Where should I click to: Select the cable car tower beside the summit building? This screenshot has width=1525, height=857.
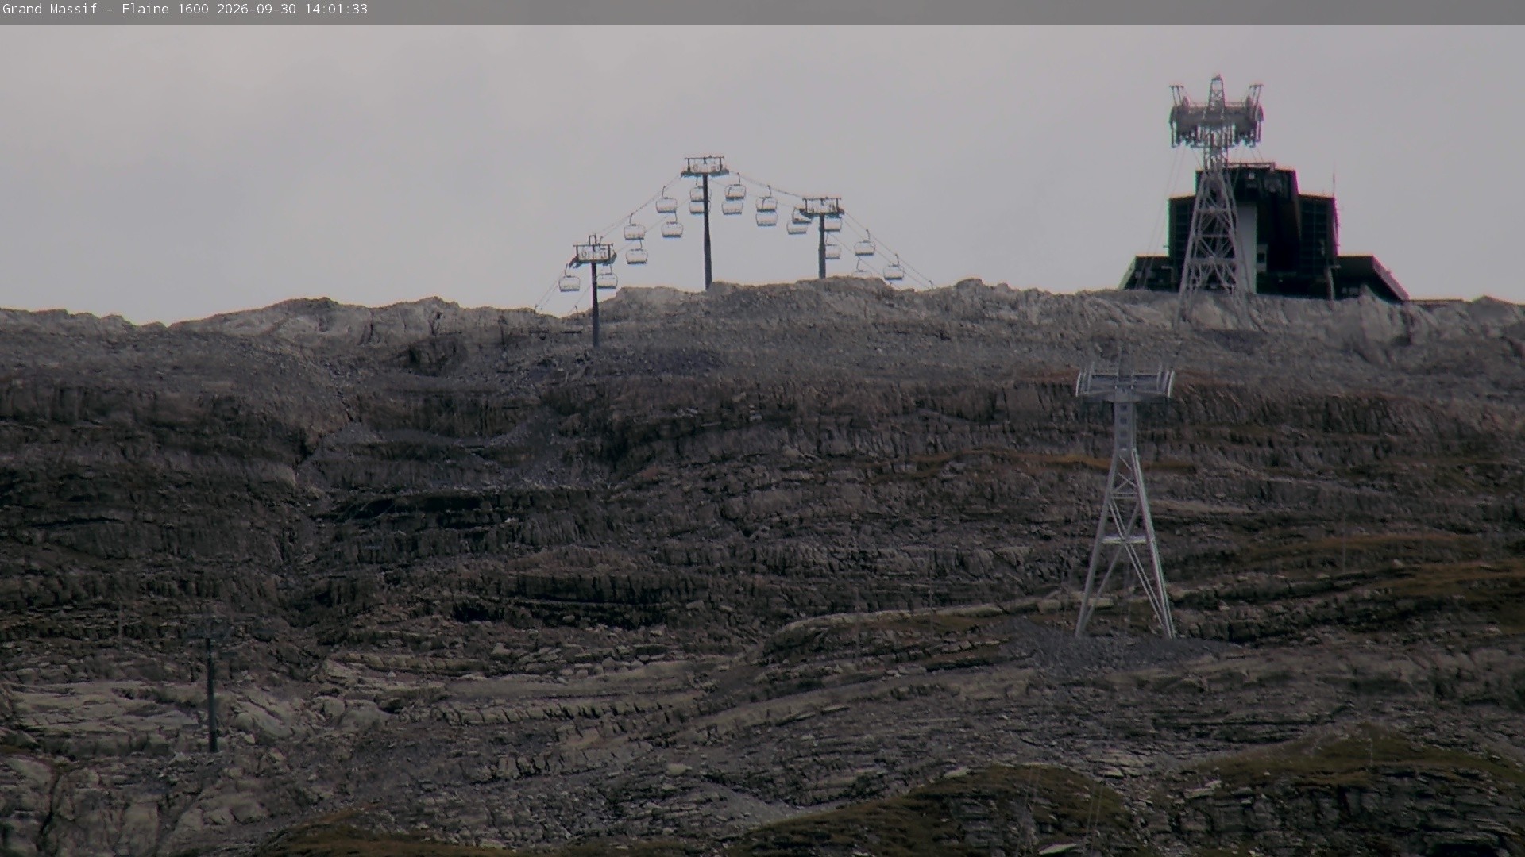[1214, 198]
